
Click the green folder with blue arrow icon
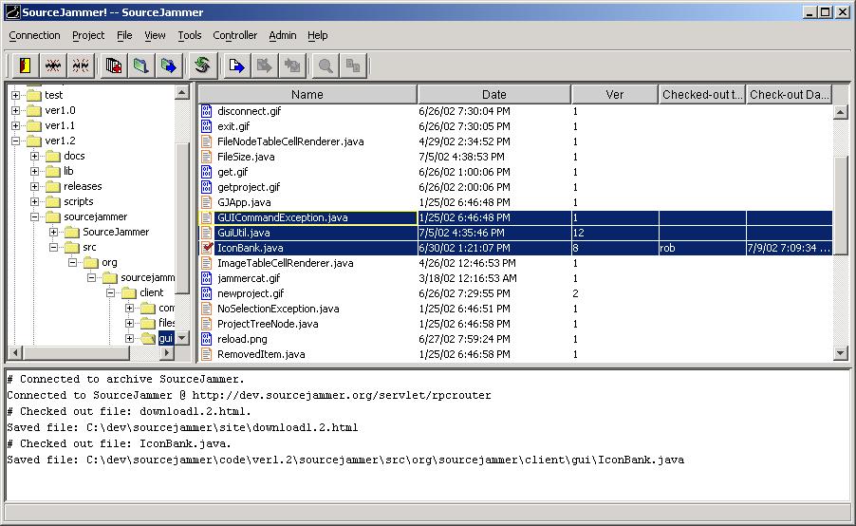(x=169, y=66)
